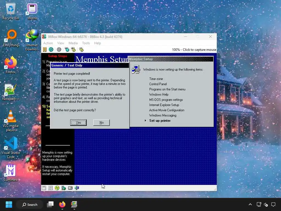Viewport: 281px width, 211px height.
Task: Click No in printer test dialog
Action: click(x=102, y=123)
